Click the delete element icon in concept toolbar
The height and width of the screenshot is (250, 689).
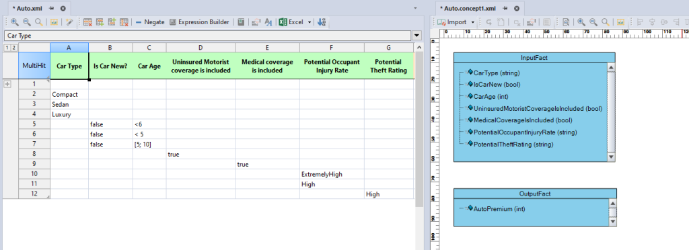click(x=517, y=22)
